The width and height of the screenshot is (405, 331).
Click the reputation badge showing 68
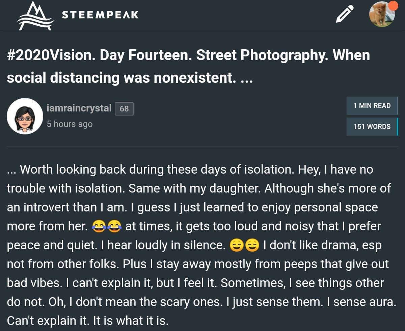tap(124, 109)
